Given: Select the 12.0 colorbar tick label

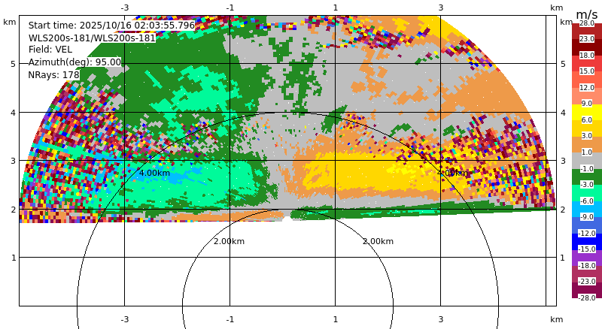Looking at the screenshot, I should [x=587, y=87].
